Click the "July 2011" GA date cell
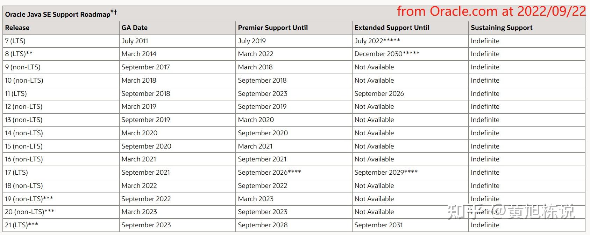The width and height of the screenshot is (590, 235). point(135,41)
